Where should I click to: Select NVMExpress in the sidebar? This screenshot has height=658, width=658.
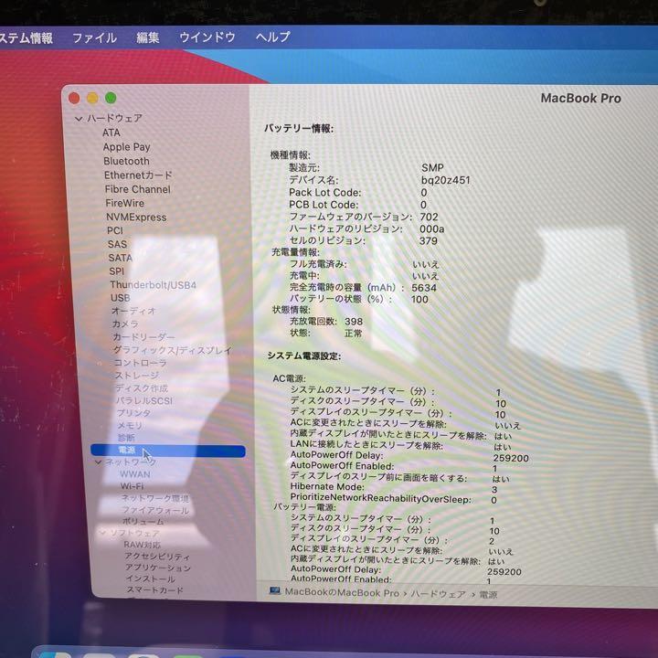pyautogui.click(x=136, y=218)
